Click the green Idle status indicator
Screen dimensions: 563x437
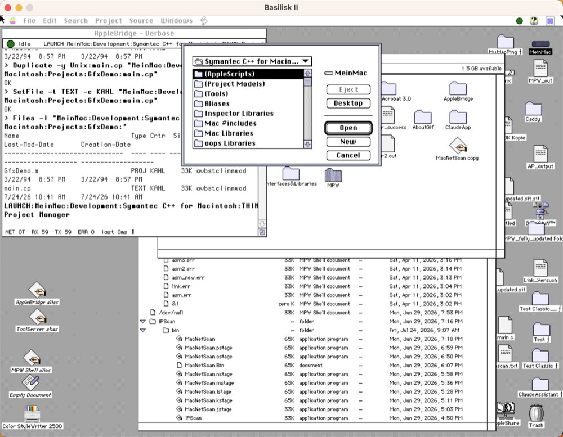pyautogui.click(x=10, y=44)
